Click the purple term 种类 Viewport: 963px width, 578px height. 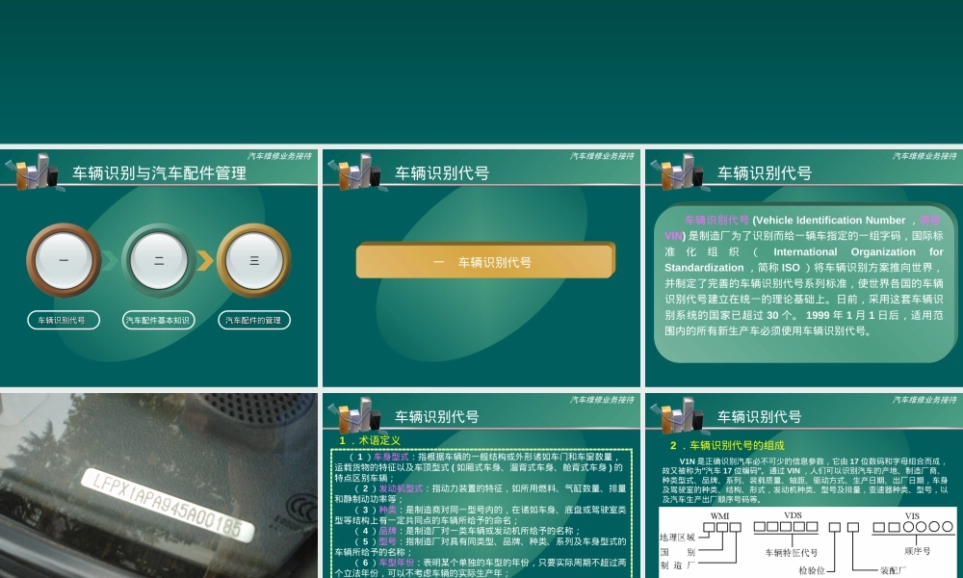387,510
